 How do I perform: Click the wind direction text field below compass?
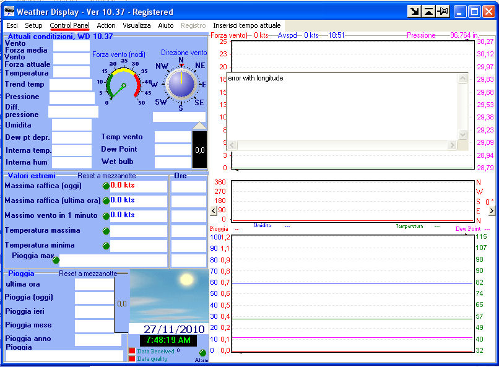[x=179, y=117]
